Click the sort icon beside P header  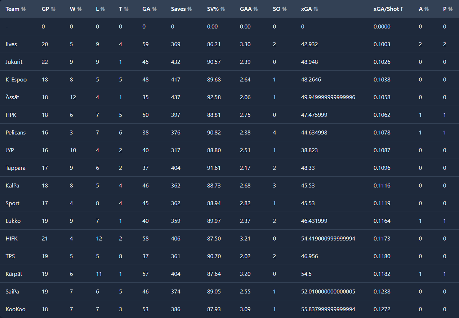[x=450, y=9]
